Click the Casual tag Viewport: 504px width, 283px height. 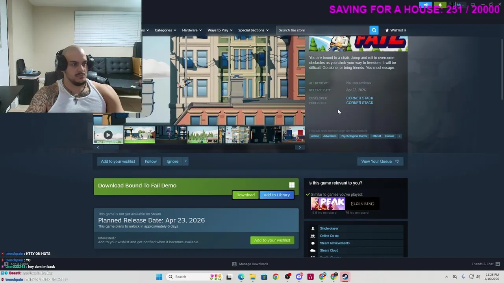point(389,136)
